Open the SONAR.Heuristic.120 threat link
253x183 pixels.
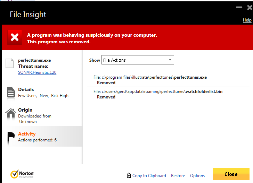tap(37, 72)
